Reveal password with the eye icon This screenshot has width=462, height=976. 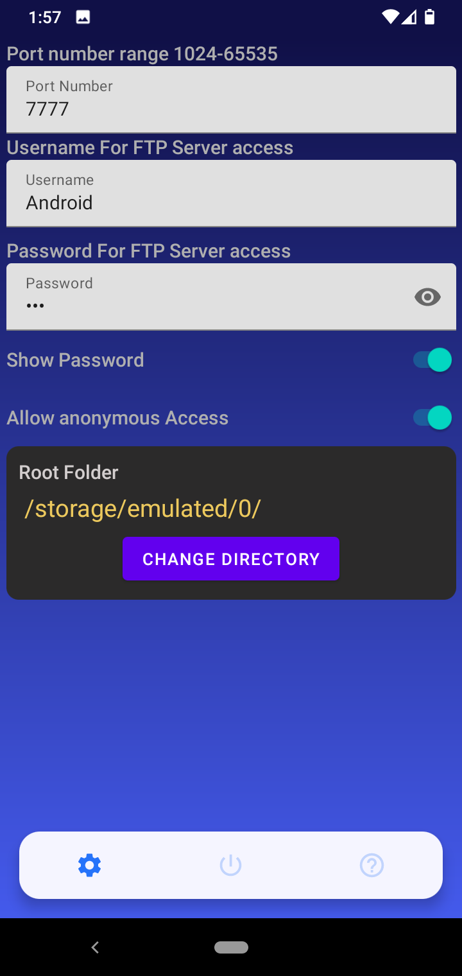pos(427,297)
